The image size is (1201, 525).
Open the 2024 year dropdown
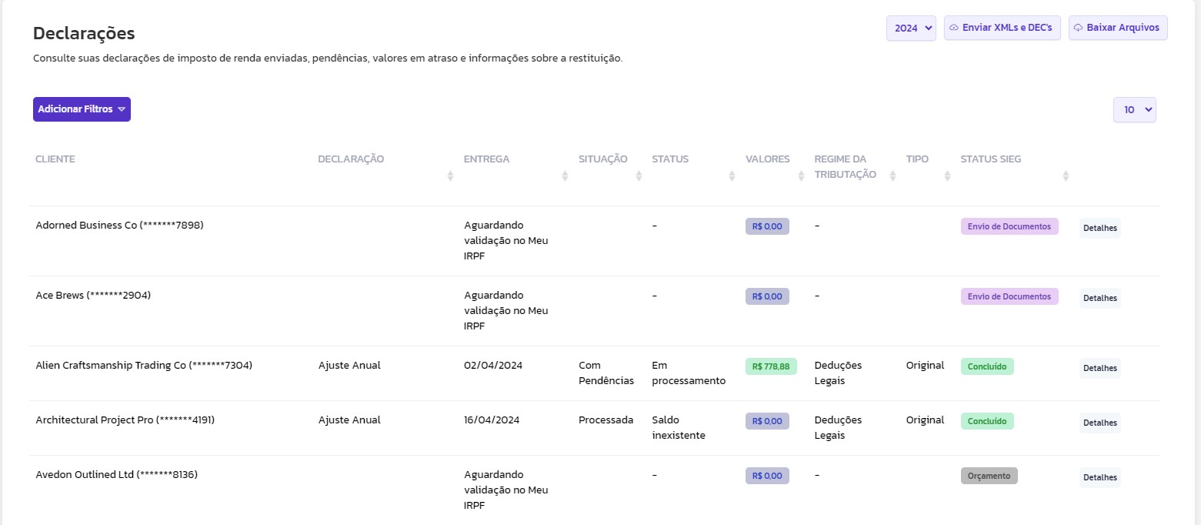click(x=911, y=28)
